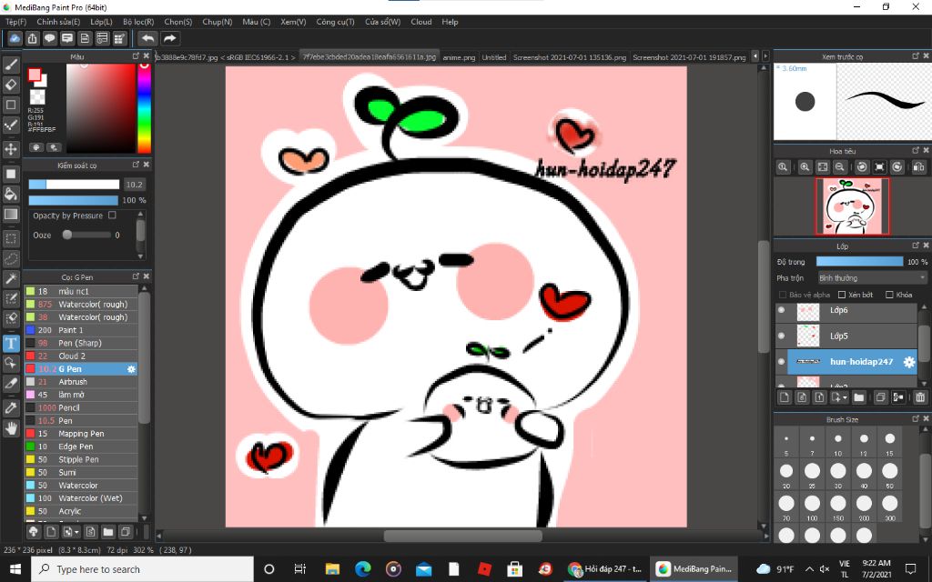Image resolution: width=932 pixels, height=582 pixels.
Task: Select the Move tool
Action: point(11,148)
